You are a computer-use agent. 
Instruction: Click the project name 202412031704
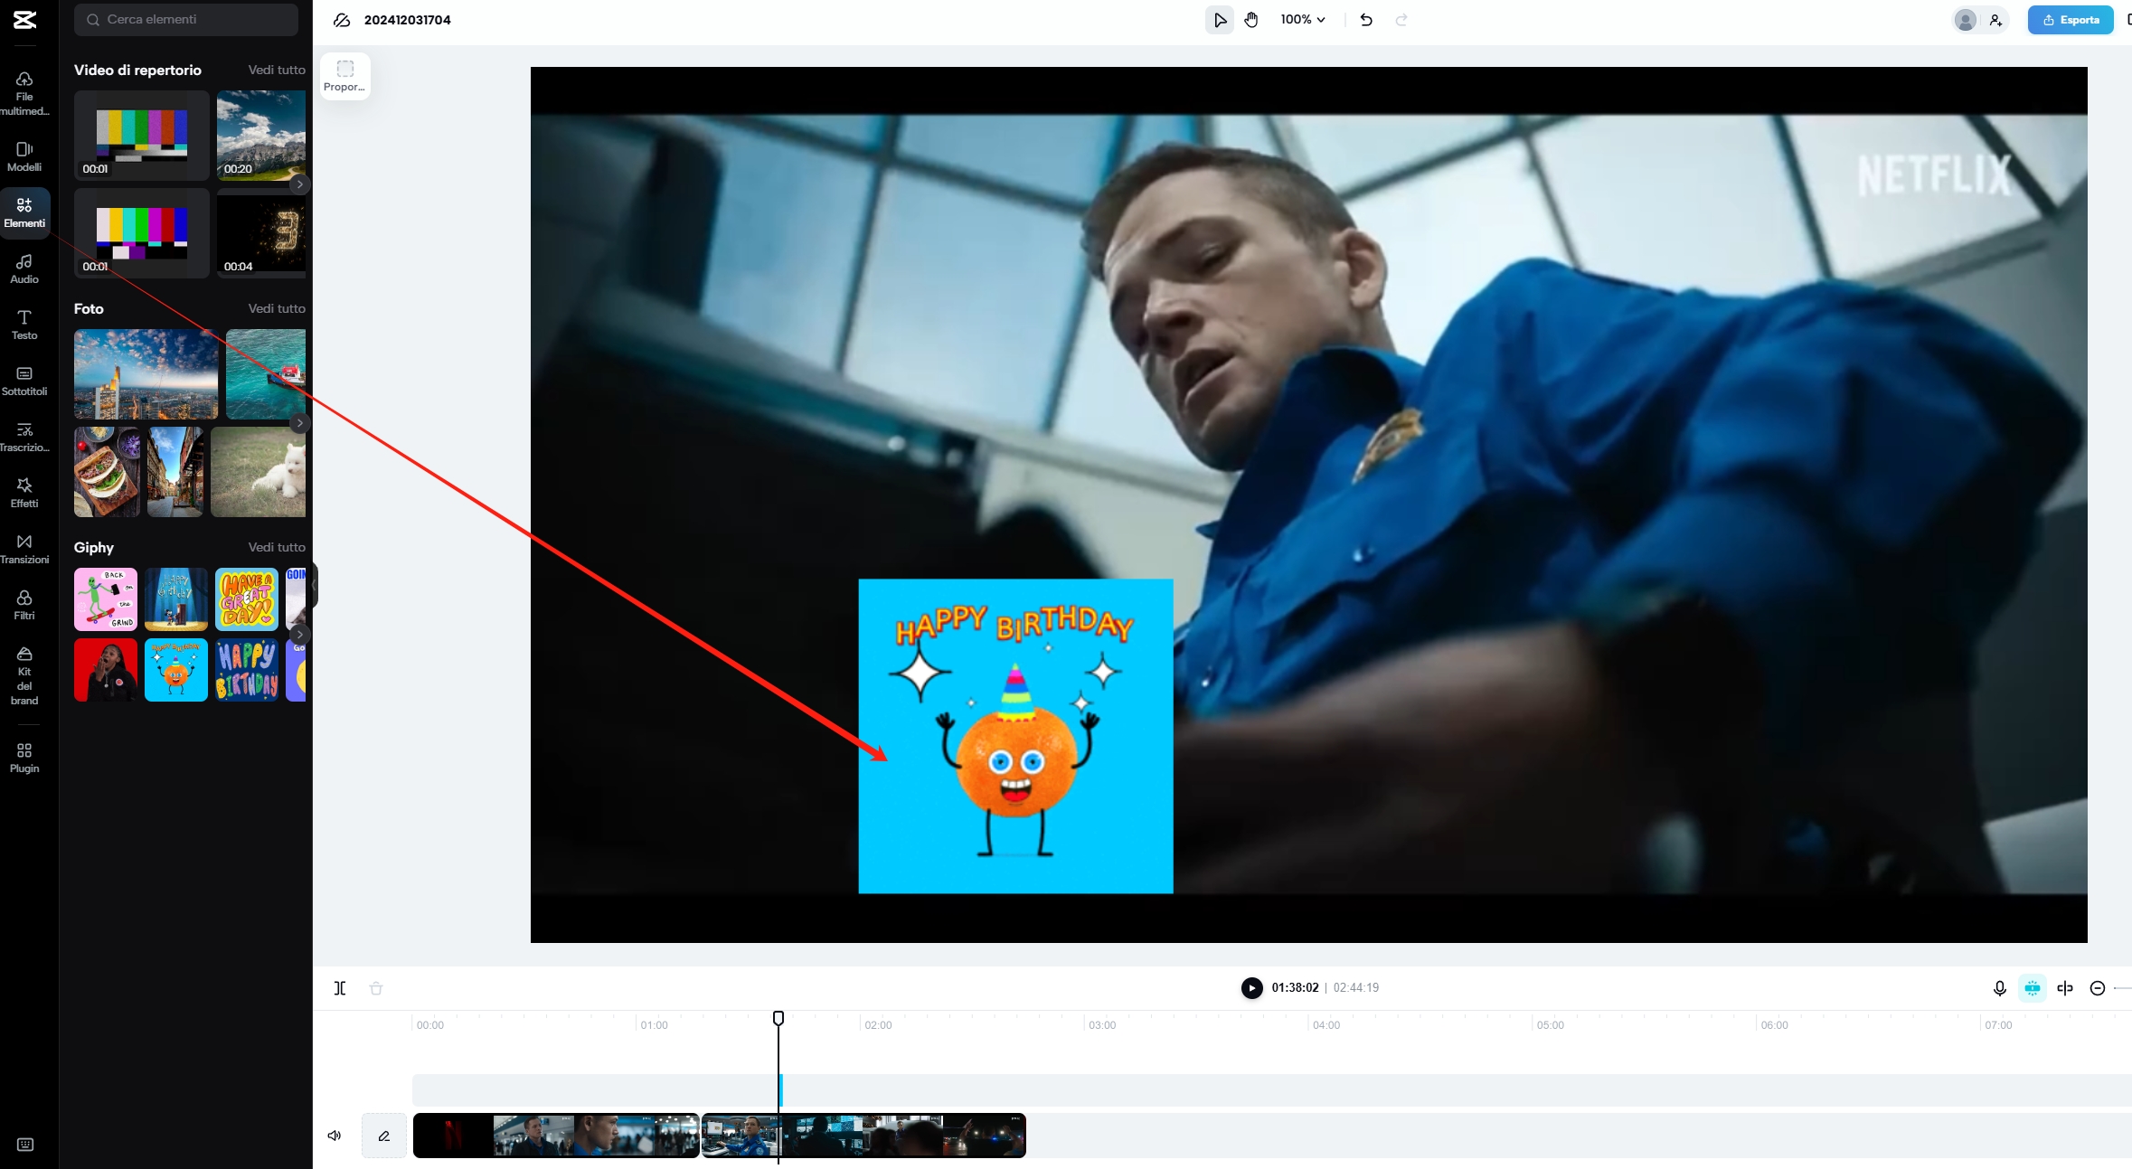(x=407, y=20)
